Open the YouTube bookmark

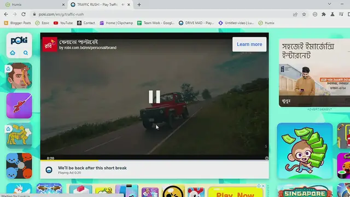click(x=63, y=23)
